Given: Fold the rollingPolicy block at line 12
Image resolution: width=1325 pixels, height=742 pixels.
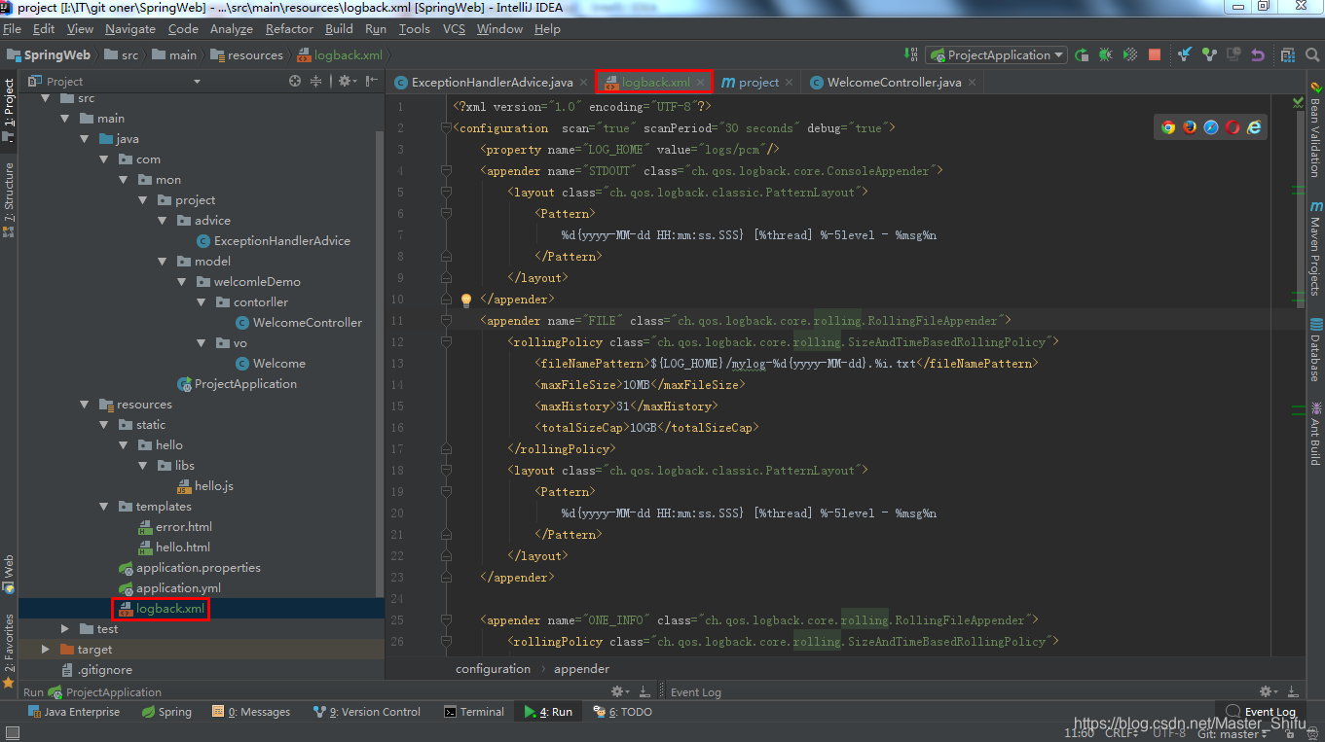Looking at the screenshot, I should 446,341.
